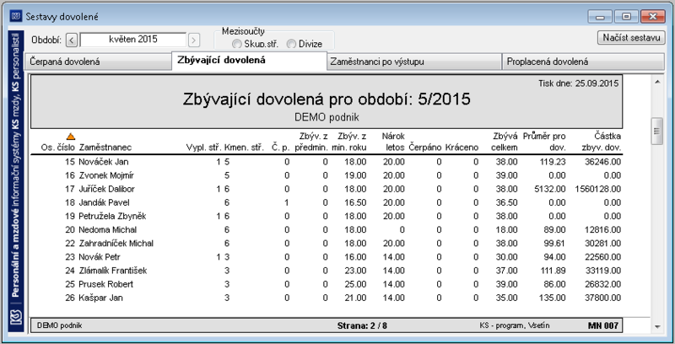Open the Proplacená dovolená tab

[x=583, y=62]
